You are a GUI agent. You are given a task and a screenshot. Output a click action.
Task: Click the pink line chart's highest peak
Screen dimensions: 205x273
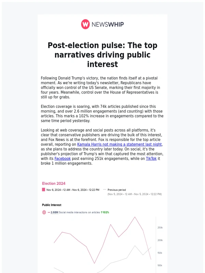(x=135, y=217)
